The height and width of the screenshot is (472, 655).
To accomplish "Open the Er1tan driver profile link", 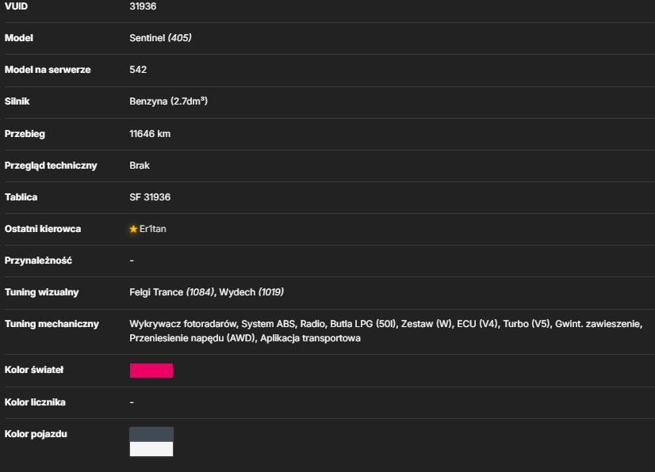I will (x=153, y=229).
